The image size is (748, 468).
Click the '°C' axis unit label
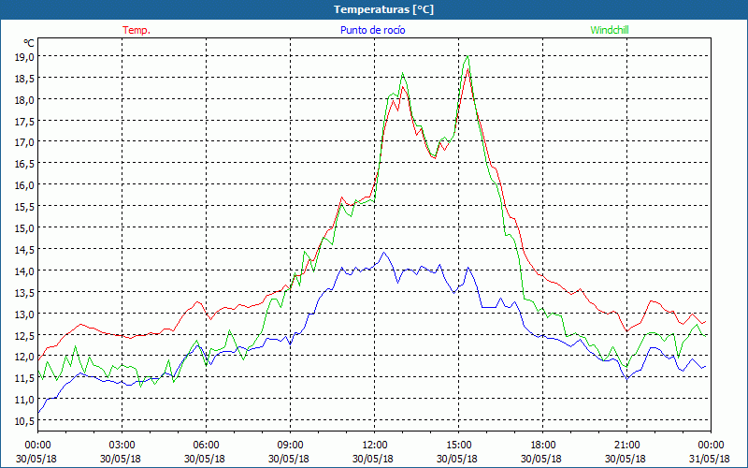click(29, 43)
